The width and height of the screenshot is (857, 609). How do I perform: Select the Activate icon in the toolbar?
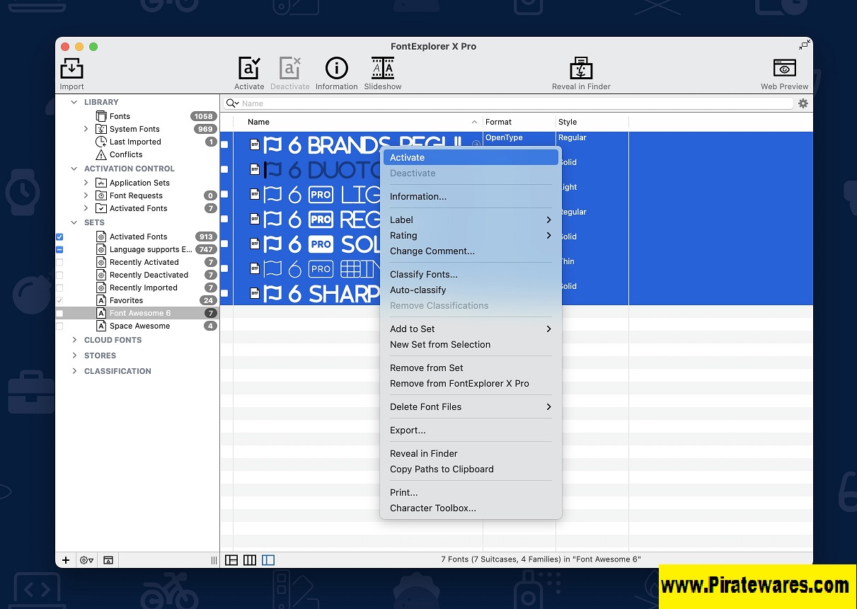pos(249,67)
